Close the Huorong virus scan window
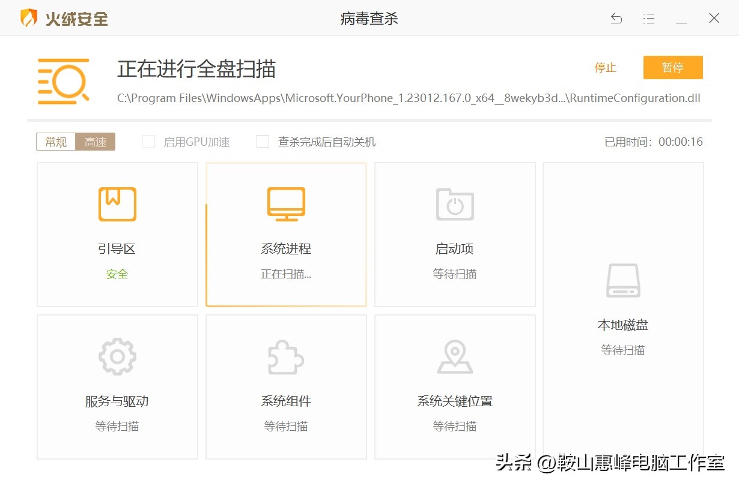 [714, 19]
